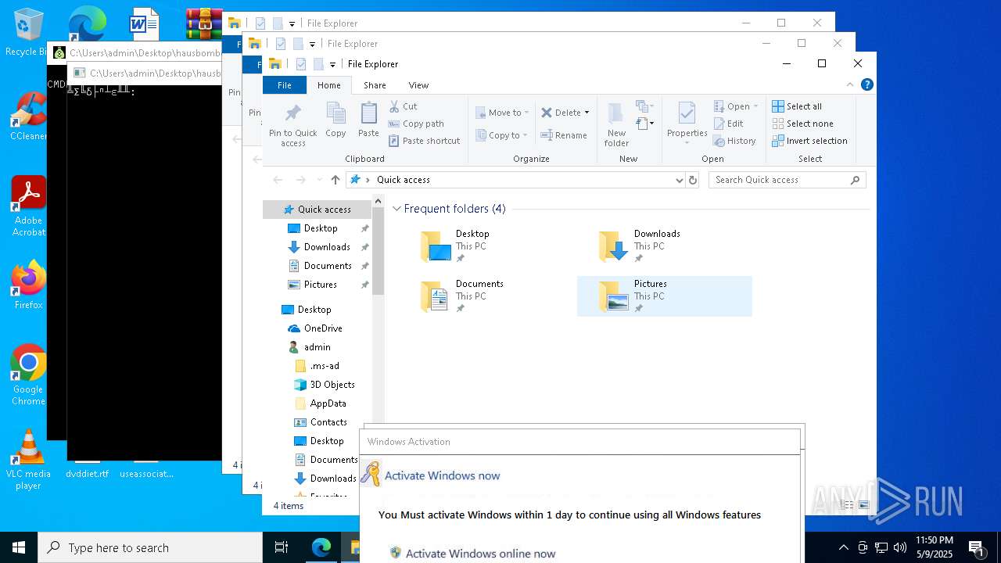Select Quick access in navigation pane
The width and height of the screenshot is (1001, 563).
pyautogui.click(x=318, y=210)
